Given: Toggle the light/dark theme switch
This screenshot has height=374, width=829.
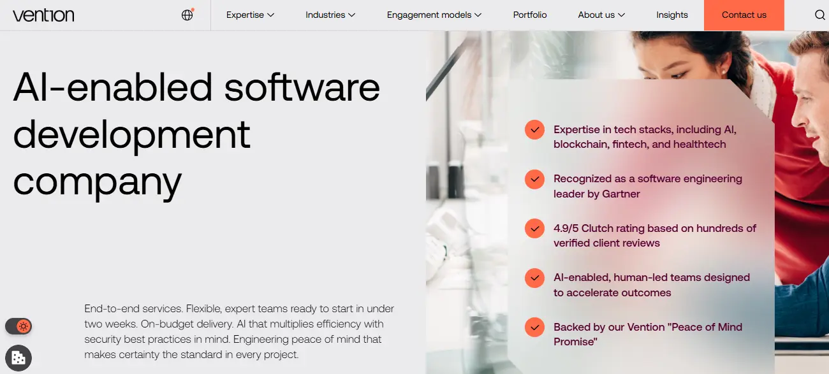Looking at the screenshot, I should point(18,327).
